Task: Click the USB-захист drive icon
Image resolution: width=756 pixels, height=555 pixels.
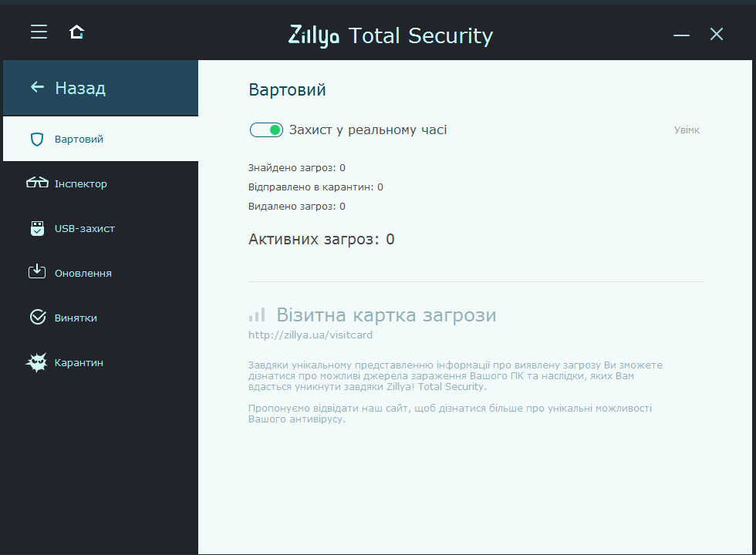Action: (x=37, y=228)
